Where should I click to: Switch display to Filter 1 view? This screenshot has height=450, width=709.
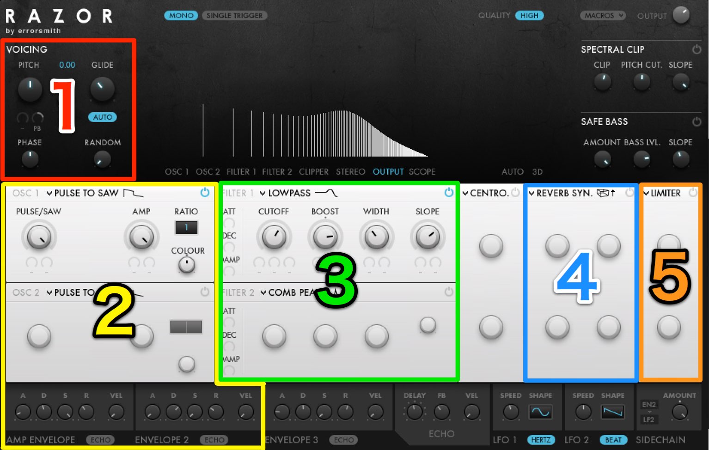(241, 172)
